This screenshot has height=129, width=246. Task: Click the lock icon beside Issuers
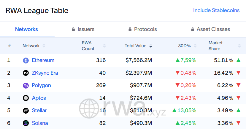[x=73, y=30]
